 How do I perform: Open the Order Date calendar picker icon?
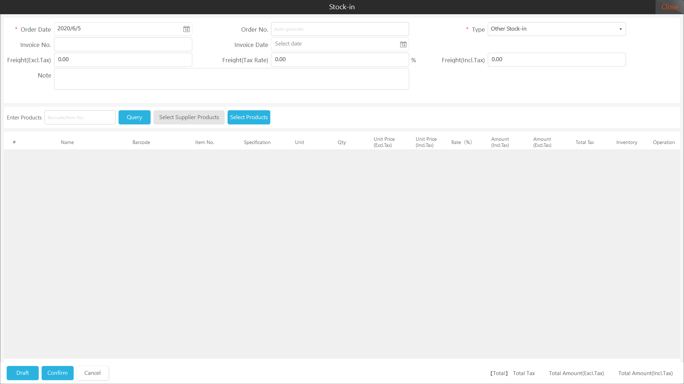coord(186,29)
